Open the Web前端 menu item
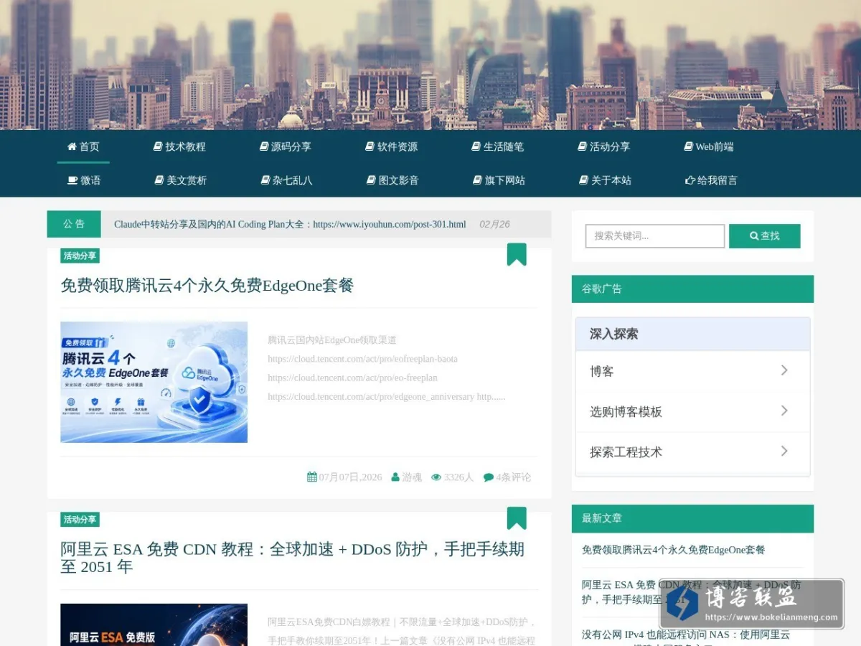 [709, 146]
